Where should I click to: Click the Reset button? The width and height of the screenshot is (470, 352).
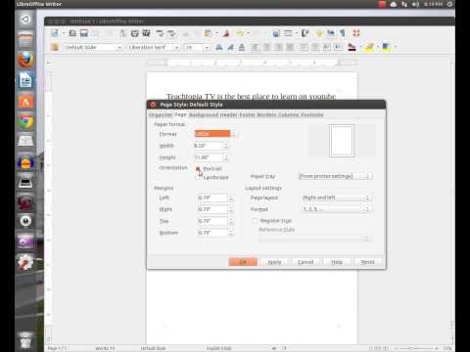tap(368, 262)
